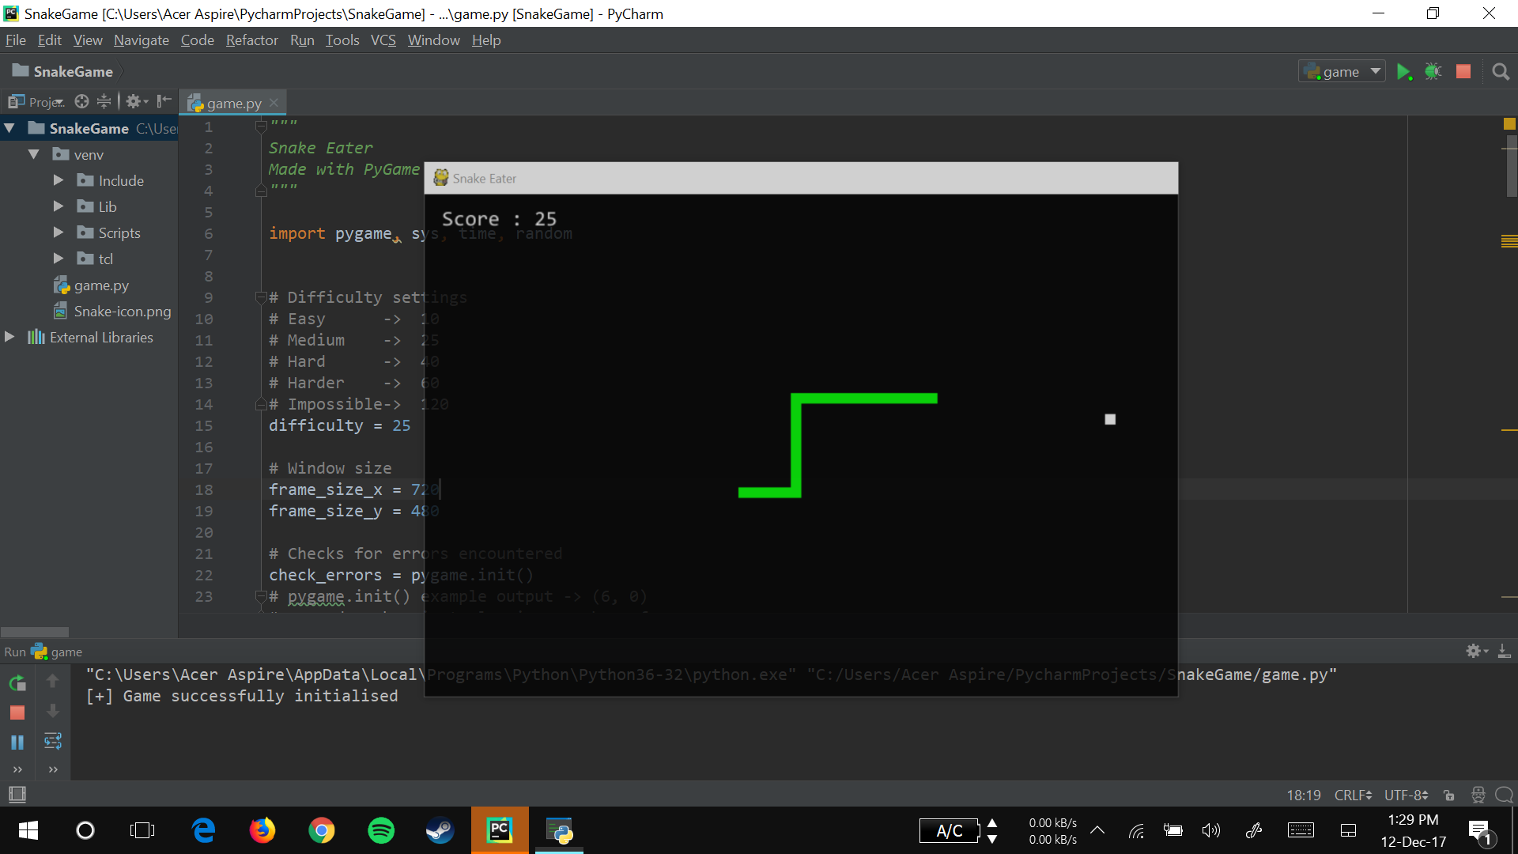Image resolution: width=1518 pixels, height=854 pixels.
Task: Click on game.py filename in project tree
Action: click(x=101, y=284)
